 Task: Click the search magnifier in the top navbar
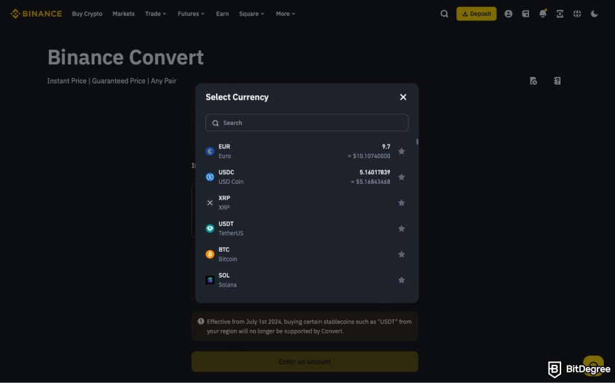[x=444, y=13]
